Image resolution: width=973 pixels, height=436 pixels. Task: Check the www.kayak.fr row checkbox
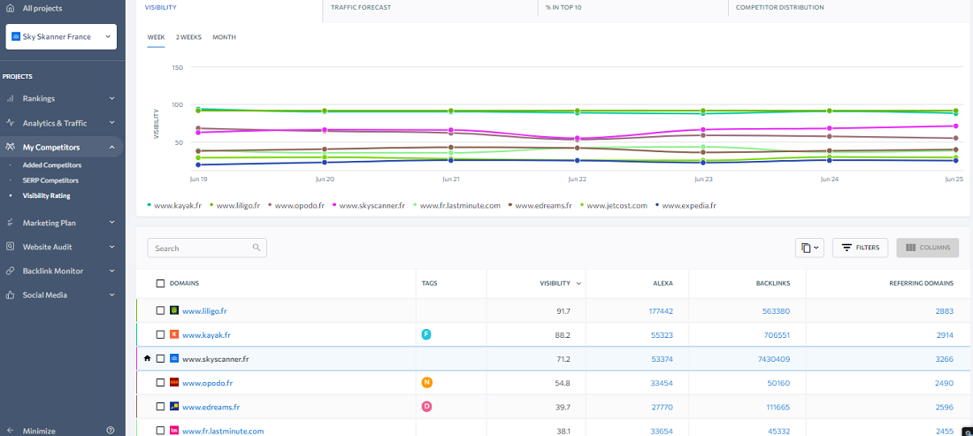pyautogui.click(x=160, y=335)
